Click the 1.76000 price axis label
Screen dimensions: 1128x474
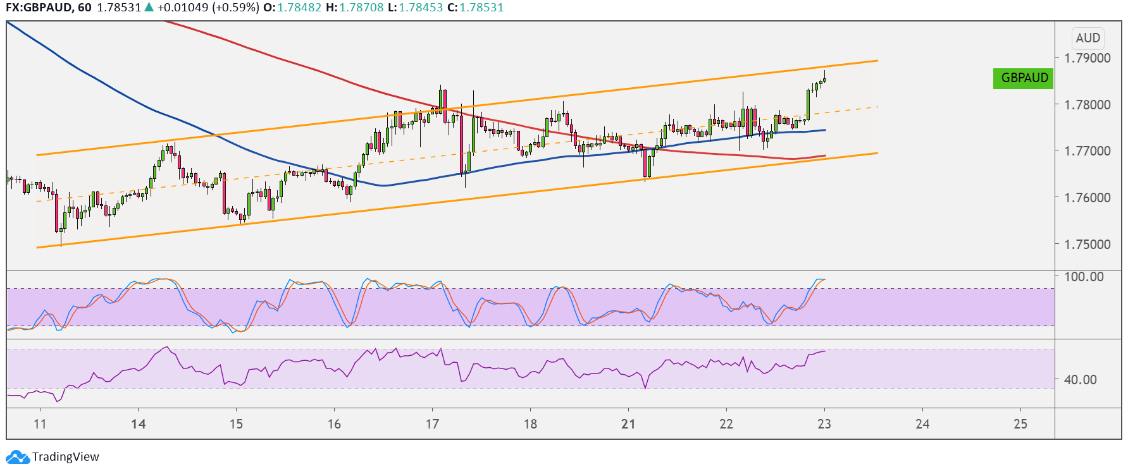[1088, 197]
